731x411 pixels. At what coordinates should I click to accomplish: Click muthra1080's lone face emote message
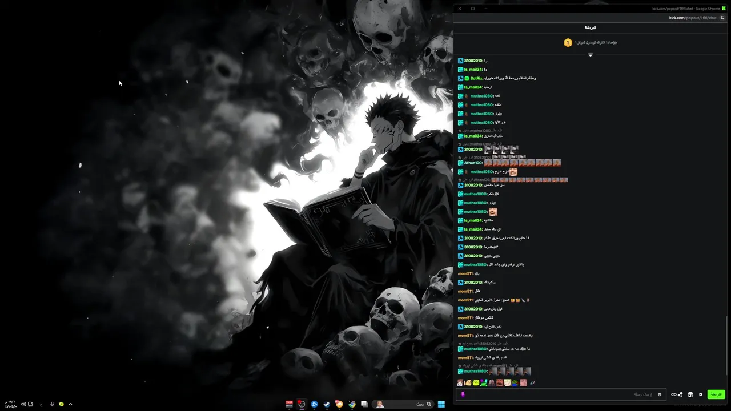492,212
